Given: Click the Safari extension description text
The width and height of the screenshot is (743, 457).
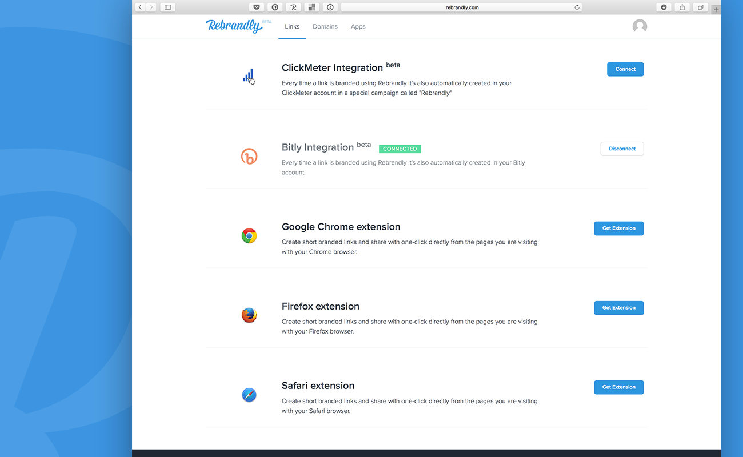Looking at the screenshot, I should tap(410, 406).
